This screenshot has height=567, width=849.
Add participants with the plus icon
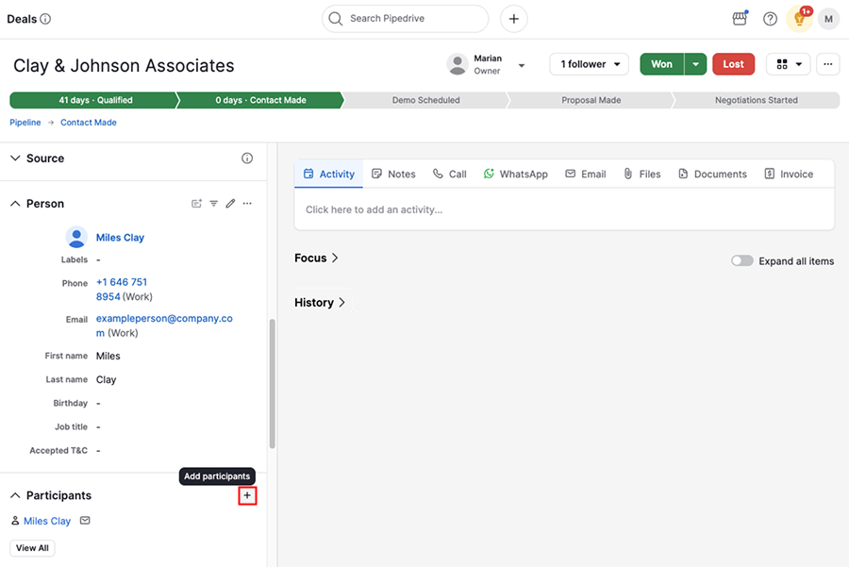[x=247, y=495]
